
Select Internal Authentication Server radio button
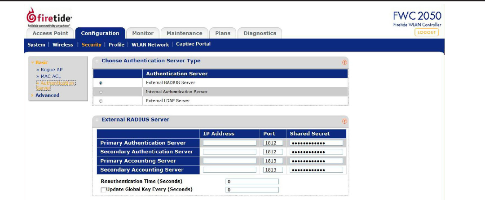click(x=101, y=92)
